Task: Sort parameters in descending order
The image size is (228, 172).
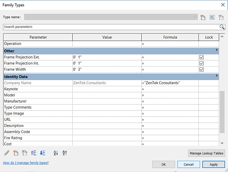Action: (x=64, y=153)
